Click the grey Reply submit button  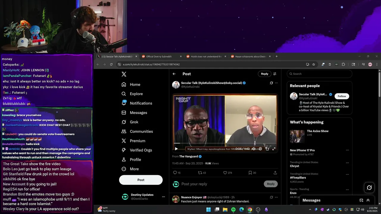point(271,184)
